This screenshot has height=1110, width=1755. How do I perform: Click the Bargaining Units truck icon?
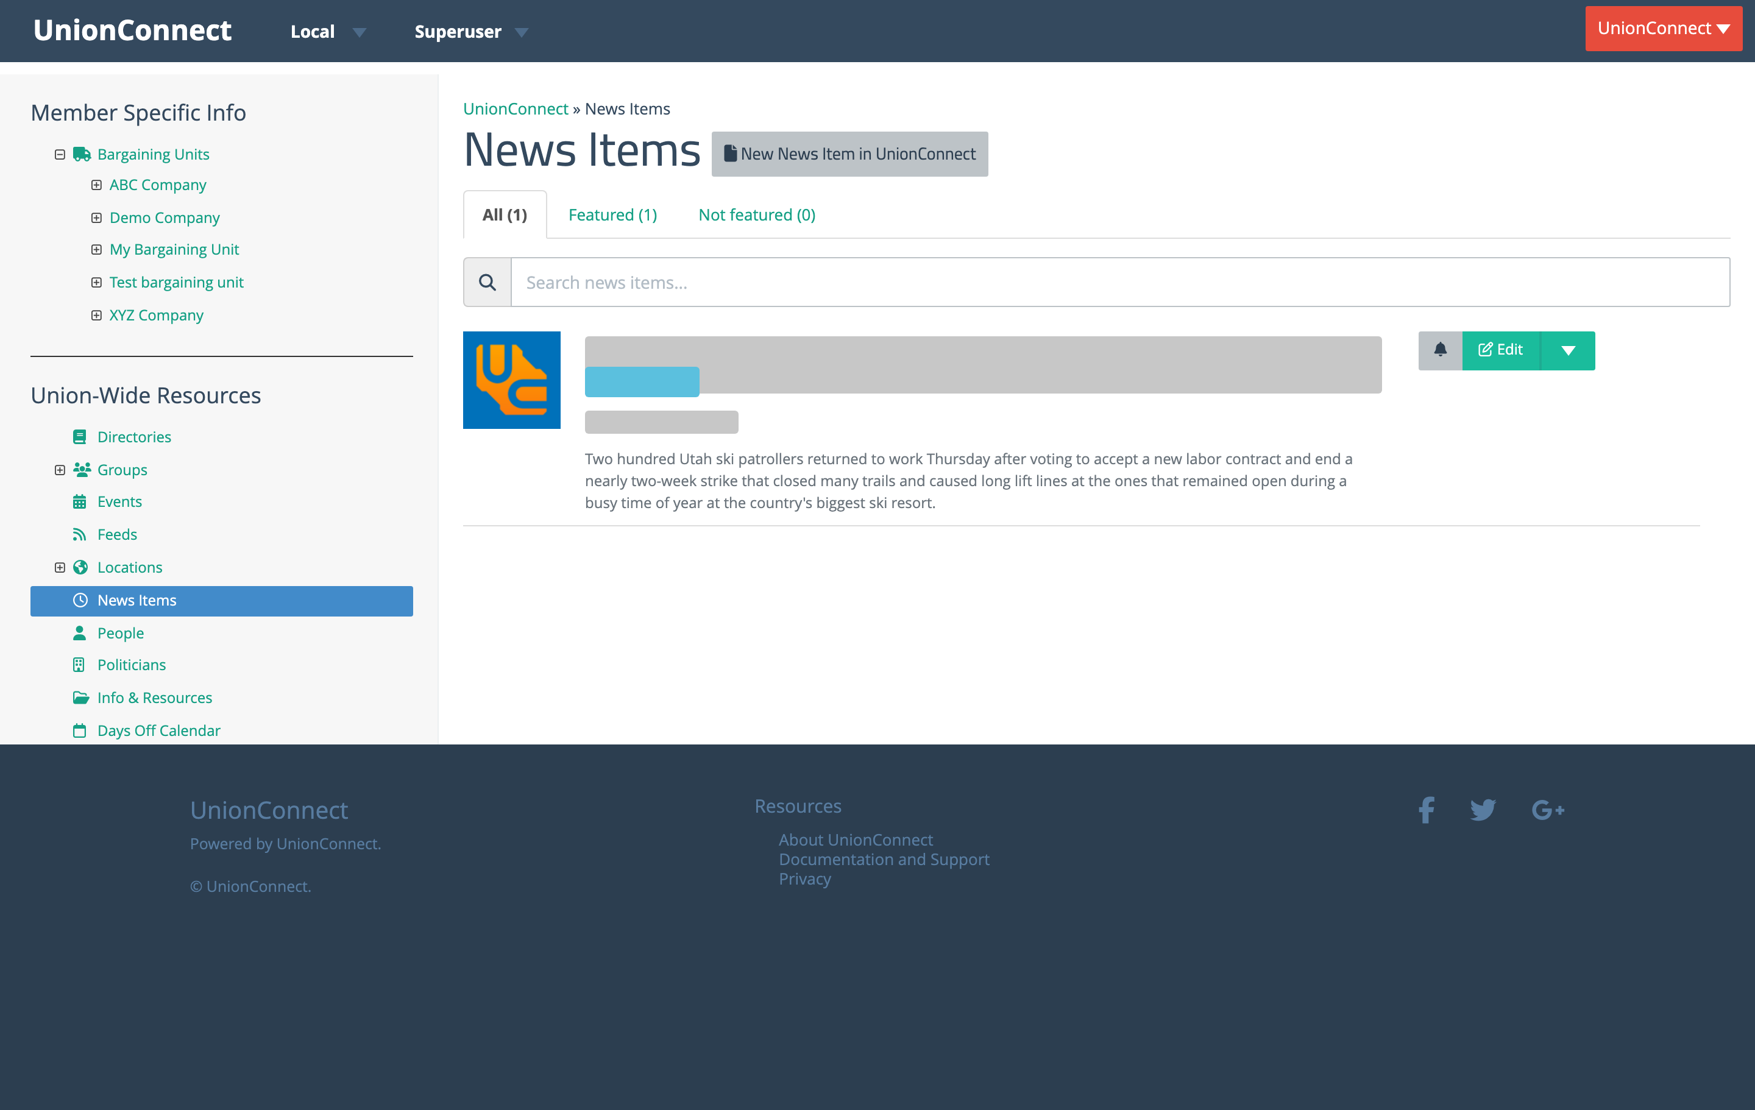click(x=82, y=155)
